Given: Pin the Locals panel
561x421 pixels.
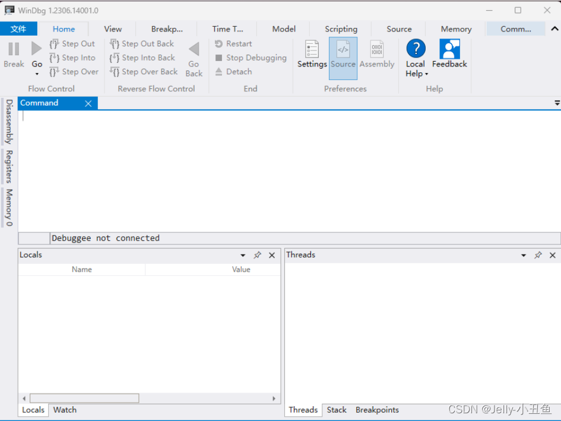Looking at the screenshot, I should click(x=257, y=255).
